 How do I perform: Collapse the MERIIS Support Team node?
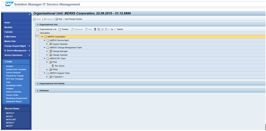coord(45,73)
